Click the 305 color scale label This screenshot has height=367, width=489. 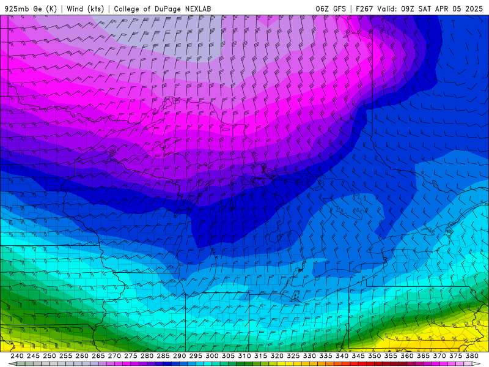coord(228,356)
